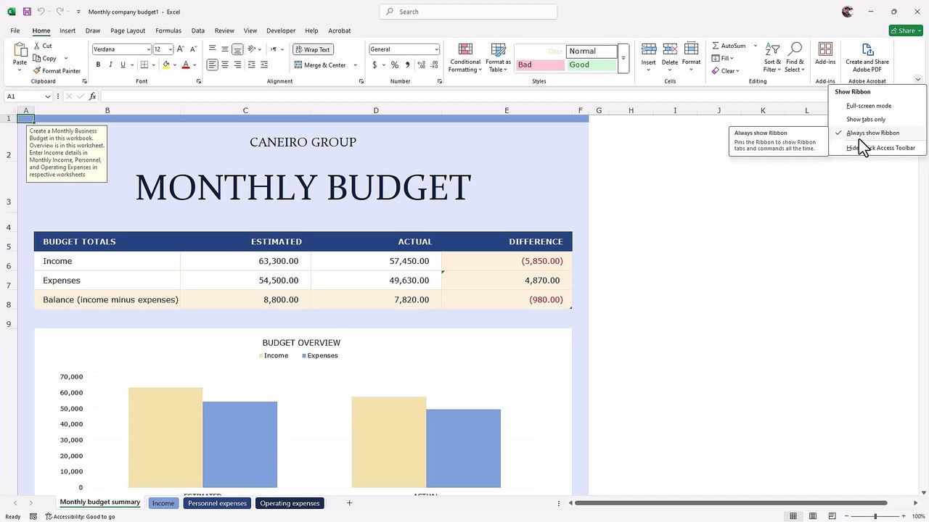Viewport: 929px width, 522px height.
Task: Click the Copy icon in Clipboard group
Action: coord(37,58)
